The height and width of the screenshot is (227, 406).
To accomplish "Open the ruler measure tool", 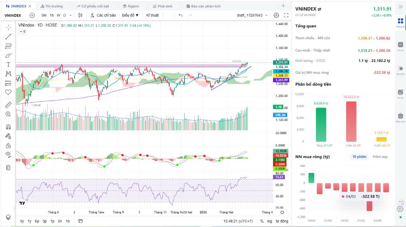I will pyautogui.click(x=8, y=105).
